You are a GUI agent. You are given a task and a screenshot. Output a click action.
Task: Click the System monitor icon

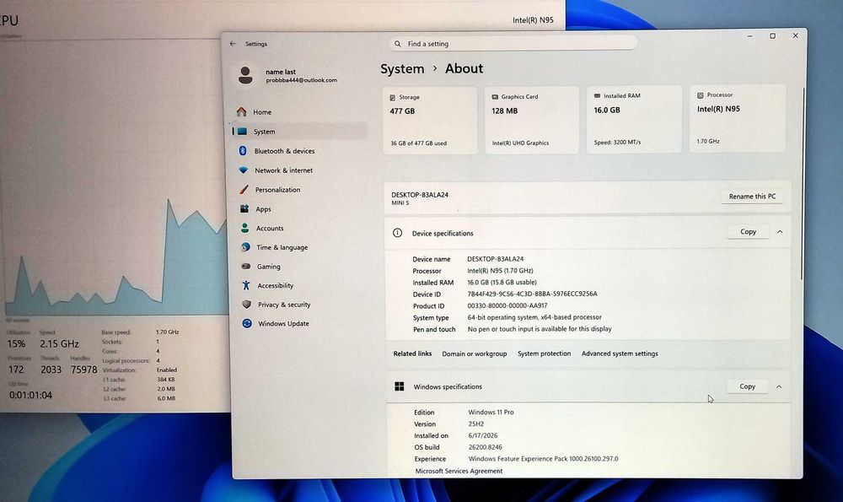click(x=243, y=132)
